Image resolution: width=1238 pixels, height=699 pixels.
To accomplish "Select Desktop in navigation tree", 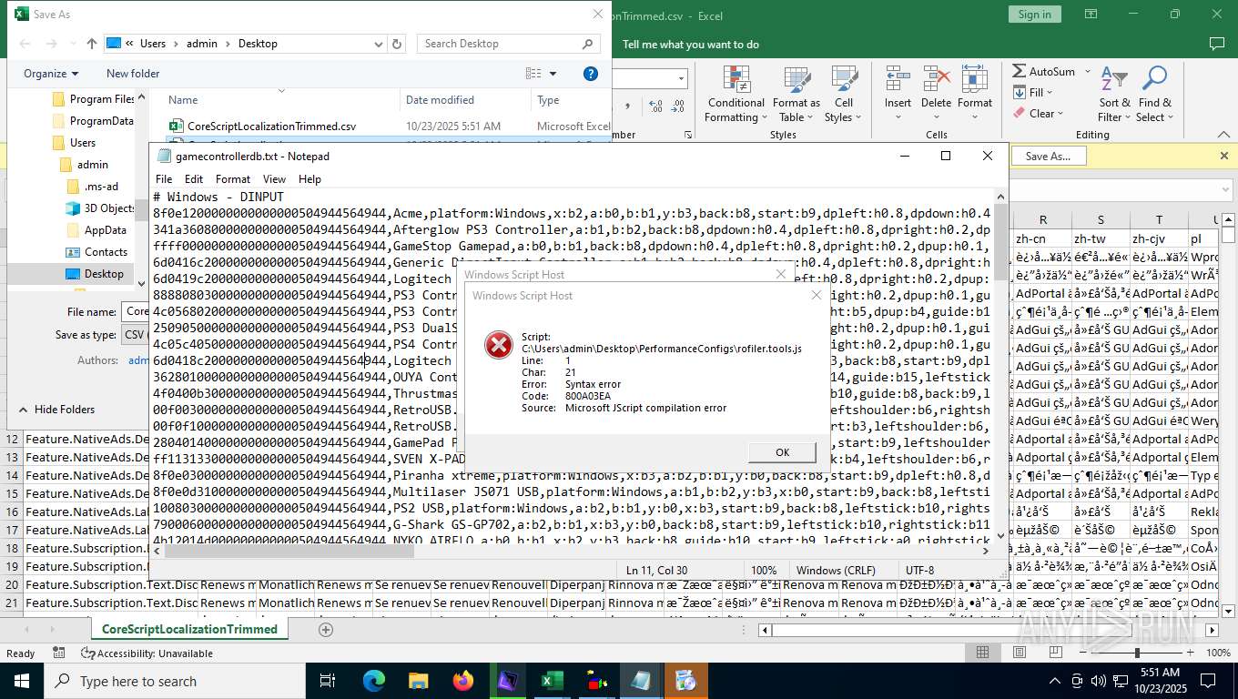I will 95,273.
